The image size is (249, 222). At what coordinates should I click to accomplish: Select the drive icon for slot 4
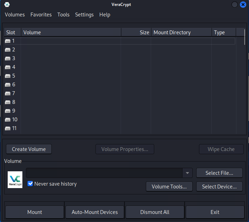8,67
